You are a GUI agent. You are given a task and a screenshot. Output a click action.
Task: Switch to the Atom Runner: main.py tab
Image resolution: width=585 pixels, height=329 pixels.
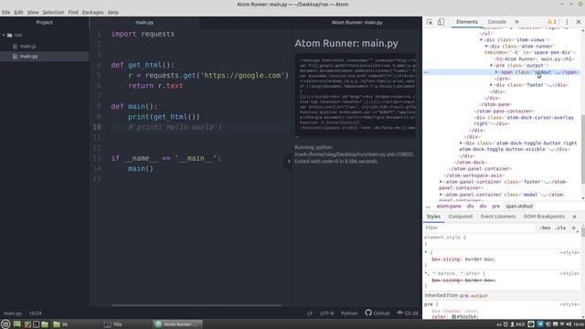point(356,22)
